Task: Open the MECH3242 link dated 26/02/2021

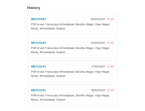Action: (38, 19)
